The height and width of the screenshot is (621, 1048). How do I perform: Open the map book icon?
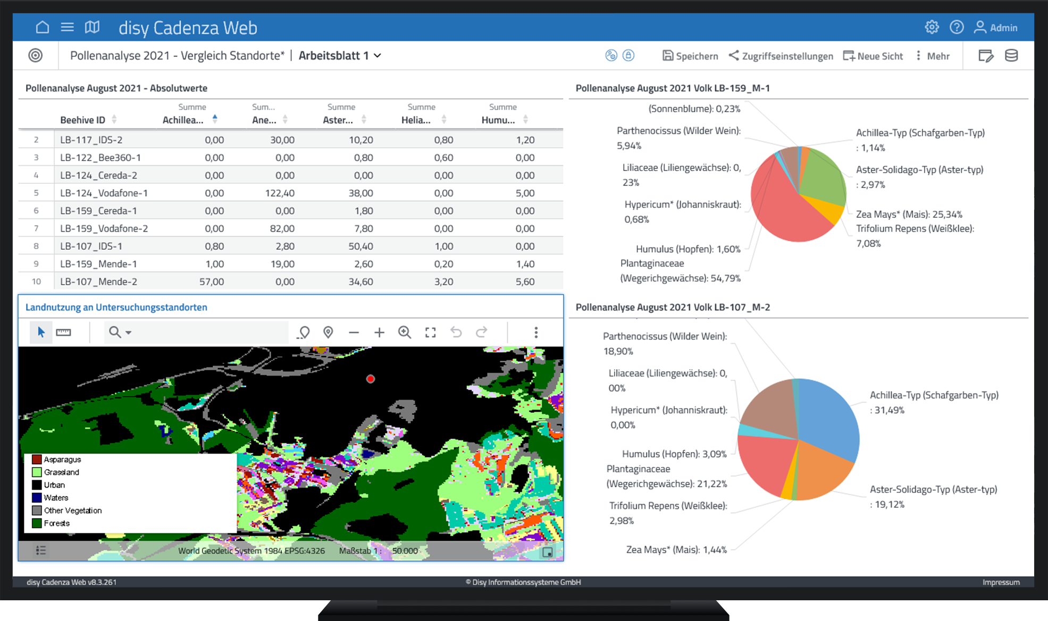click(92, 27)
